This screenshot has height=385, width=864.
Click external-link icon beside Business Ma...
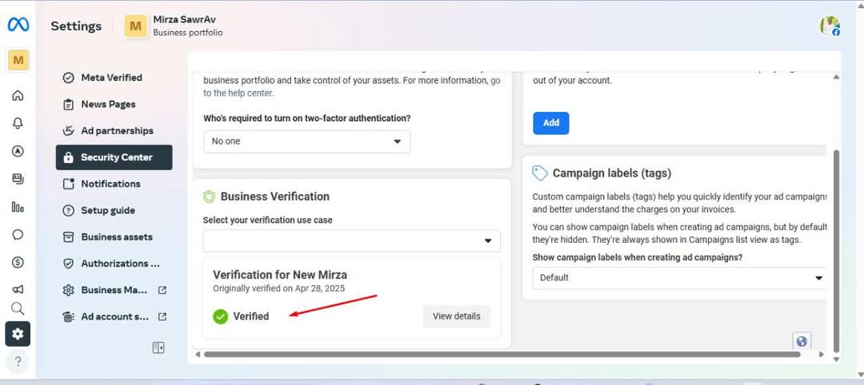[x=162, y=290]
